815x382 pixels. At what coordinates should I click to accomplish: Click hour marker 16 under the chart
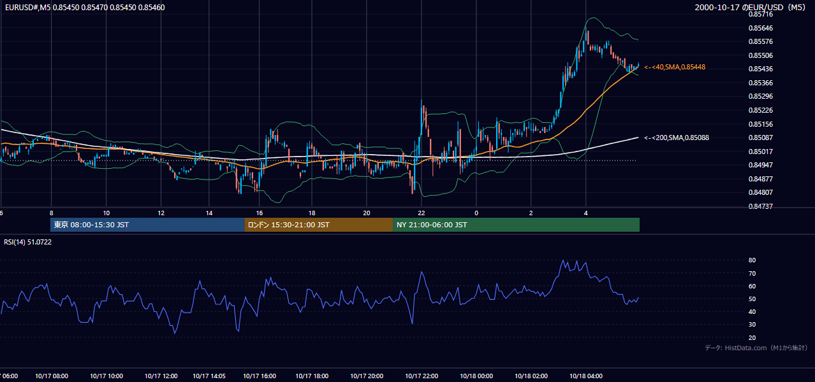(x=259, y=213)
